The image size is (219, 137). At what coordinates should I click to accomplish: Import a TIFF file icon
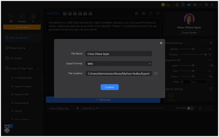[x=90, y=13]
